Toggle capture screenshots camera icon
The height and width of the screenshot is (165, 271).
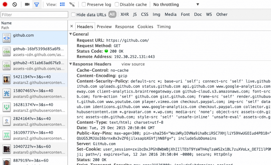[x=27, y=4]
